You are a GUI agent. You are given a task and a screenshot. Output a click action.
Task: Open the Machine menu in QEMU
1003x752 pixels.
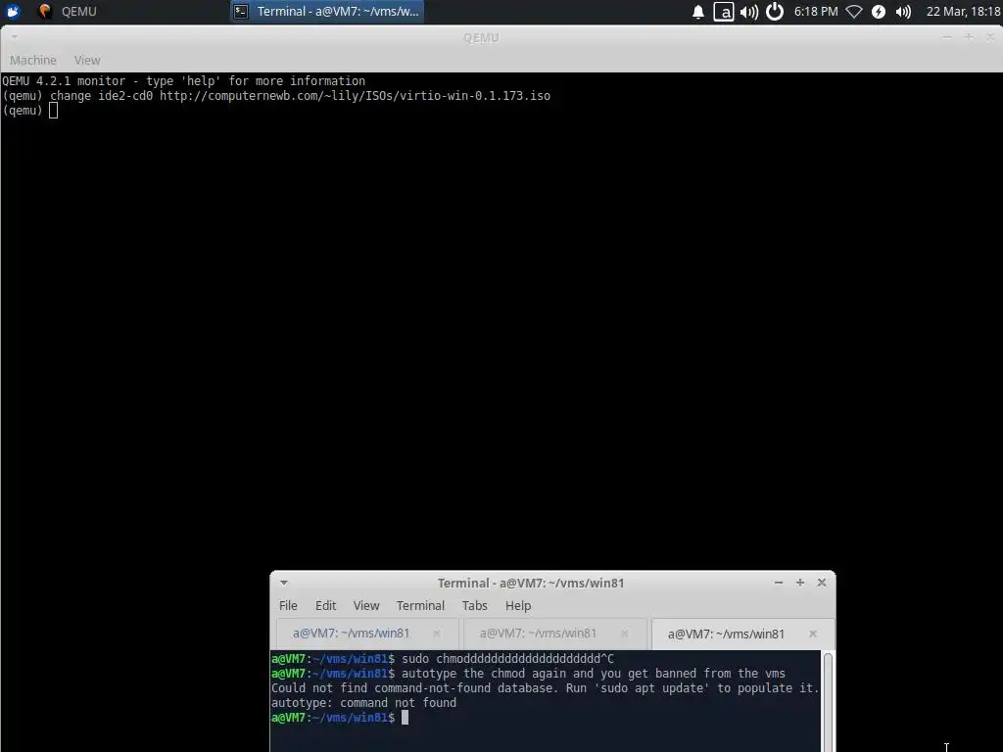tap(33, 60)
